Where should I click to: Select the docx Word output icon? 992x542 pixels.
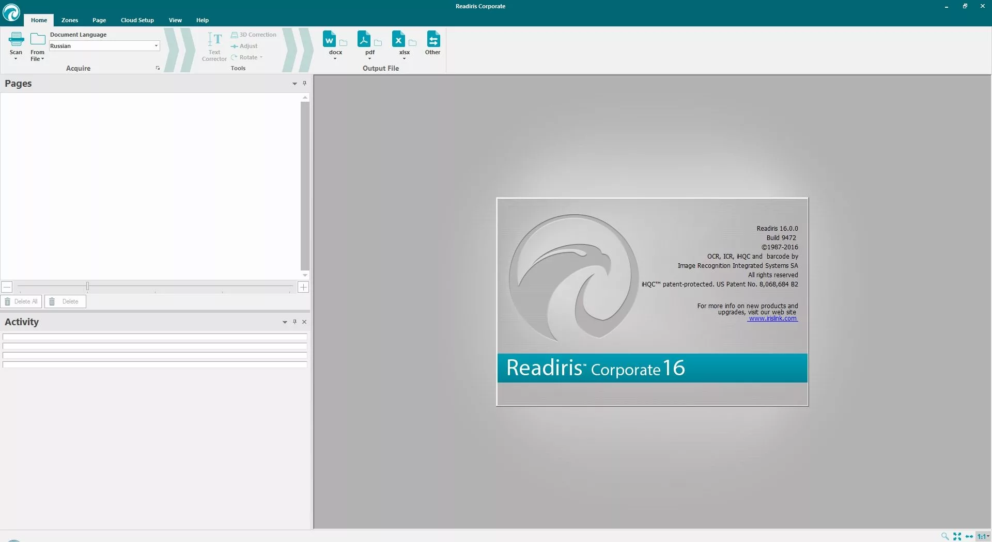point(329,40)
